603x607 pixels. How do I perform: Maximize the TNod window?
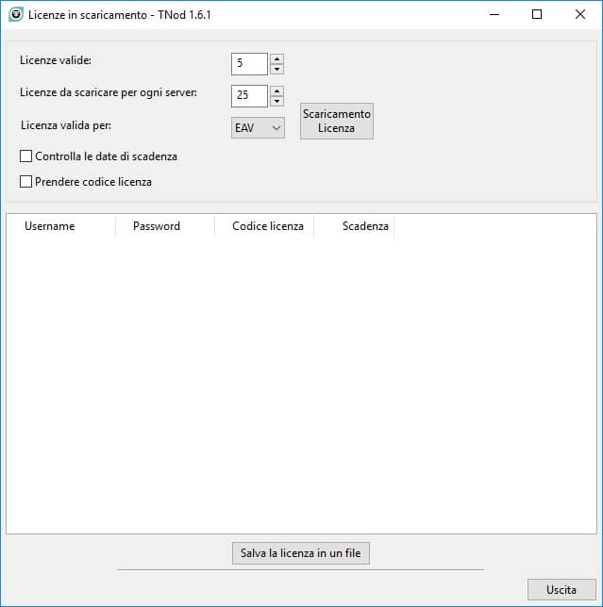click(537, 15)
